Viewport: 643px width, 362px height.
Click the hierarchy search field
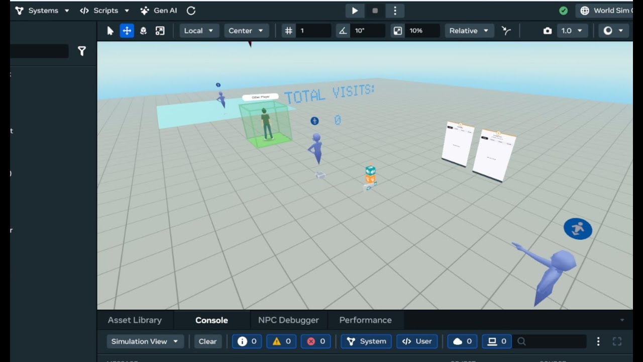click(x=39, y=51)
